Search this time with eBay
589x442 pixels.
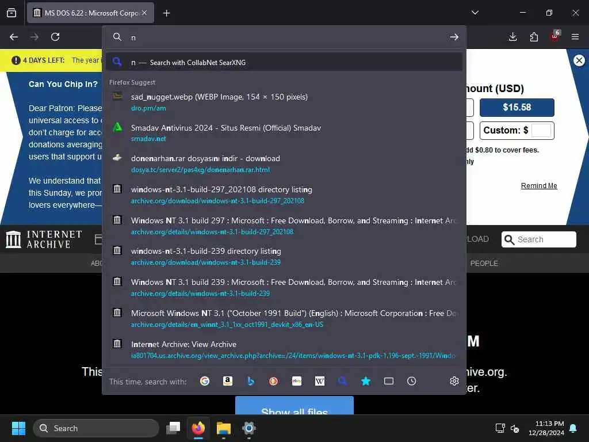[x=297, y=381]
